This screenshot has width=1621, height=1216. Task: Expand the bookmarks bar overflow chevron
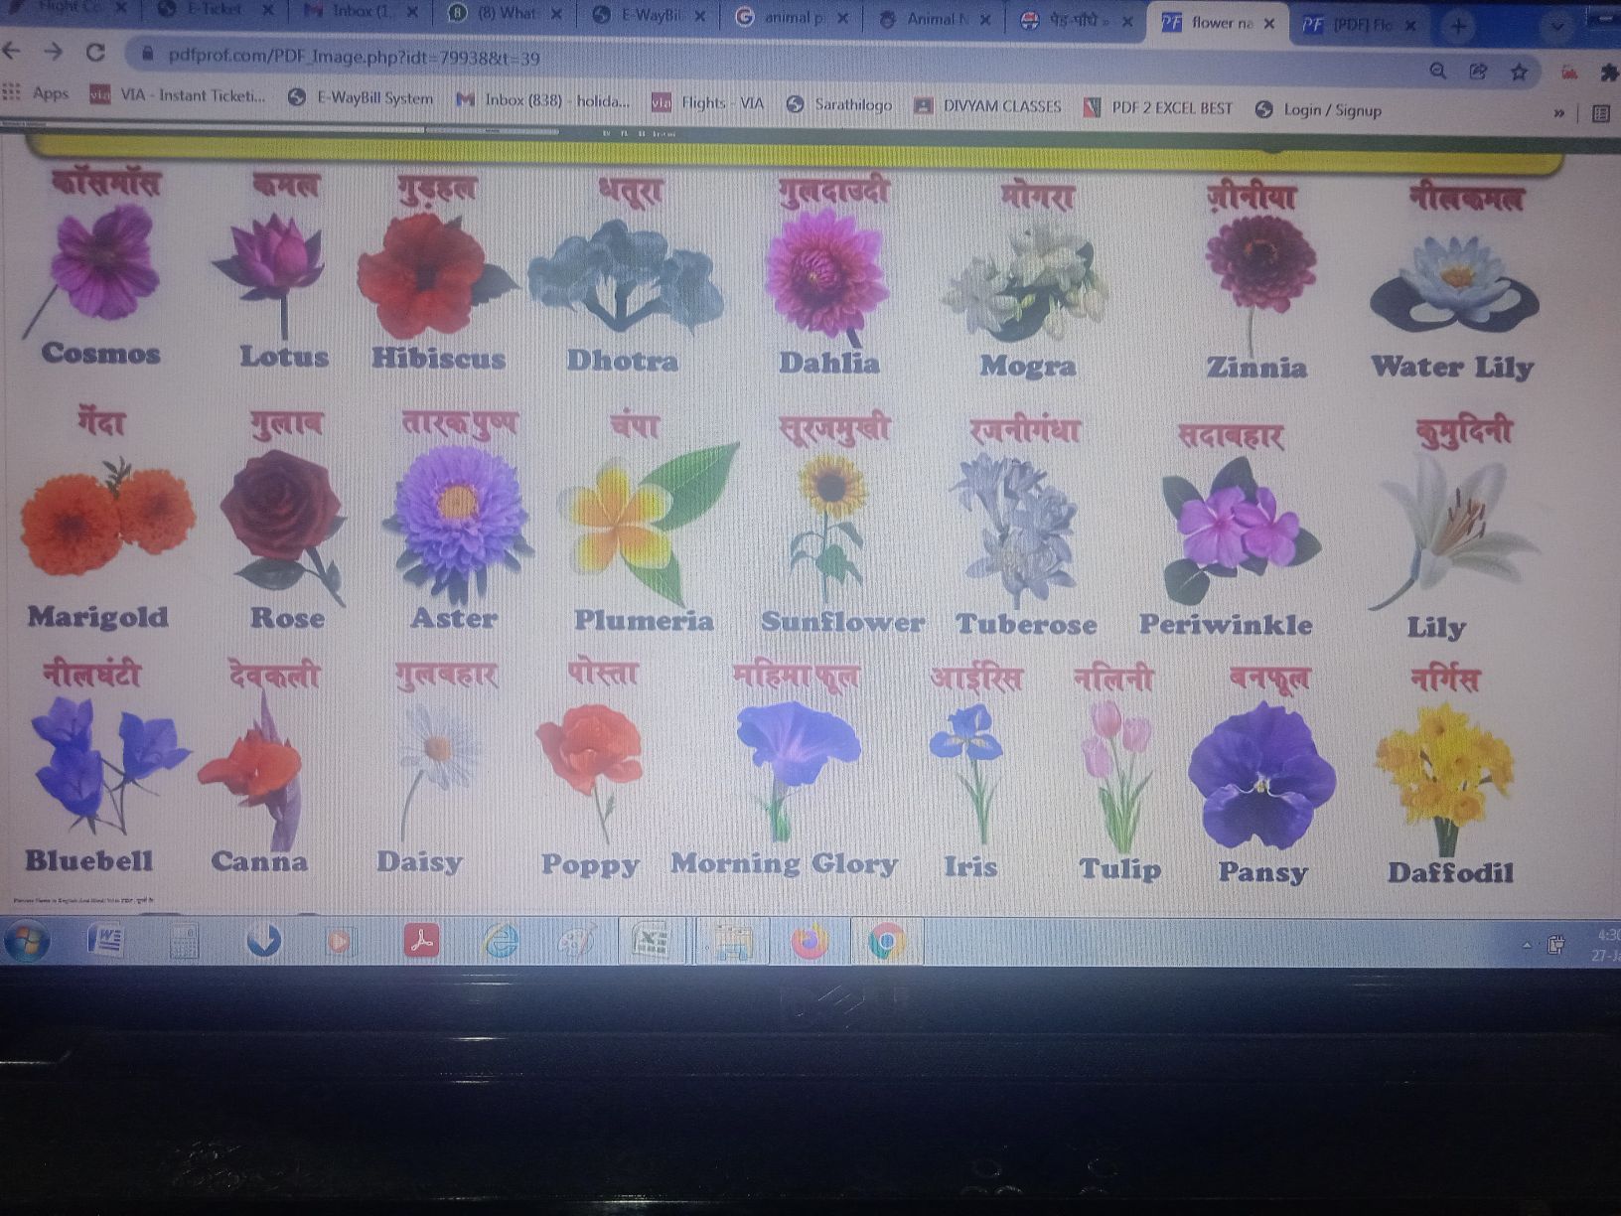[x=1557, y=111]
